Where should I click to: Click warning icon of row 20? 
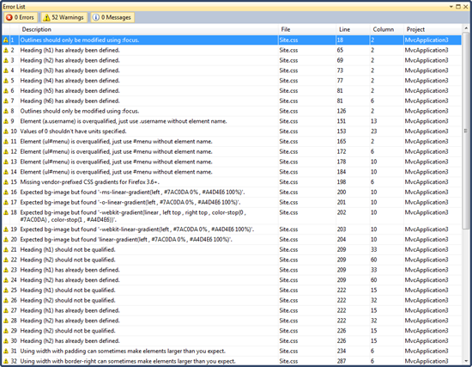pyautogui.click(x=6, y=240)
